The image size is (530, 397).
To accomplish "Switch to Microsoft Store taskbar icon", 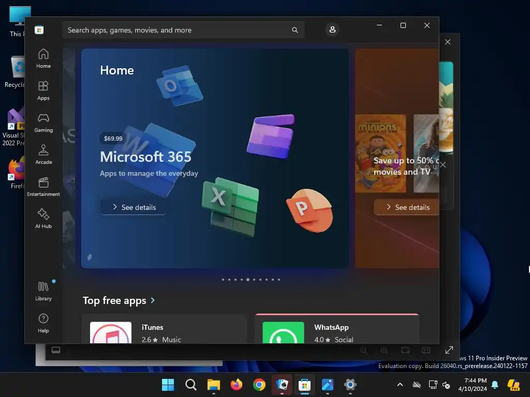I will coord(304,385).
